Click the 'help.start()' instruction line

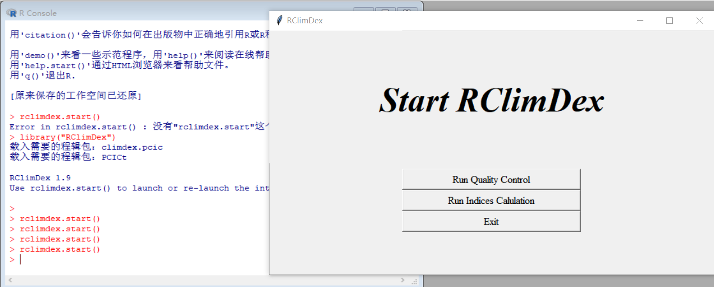120,65
